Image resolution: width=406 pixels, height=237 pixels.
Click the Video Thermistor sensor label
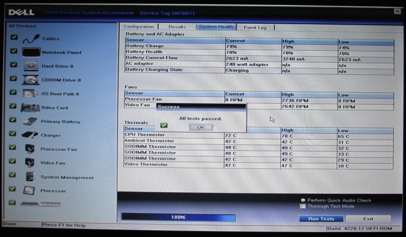[x=146, y=164]
